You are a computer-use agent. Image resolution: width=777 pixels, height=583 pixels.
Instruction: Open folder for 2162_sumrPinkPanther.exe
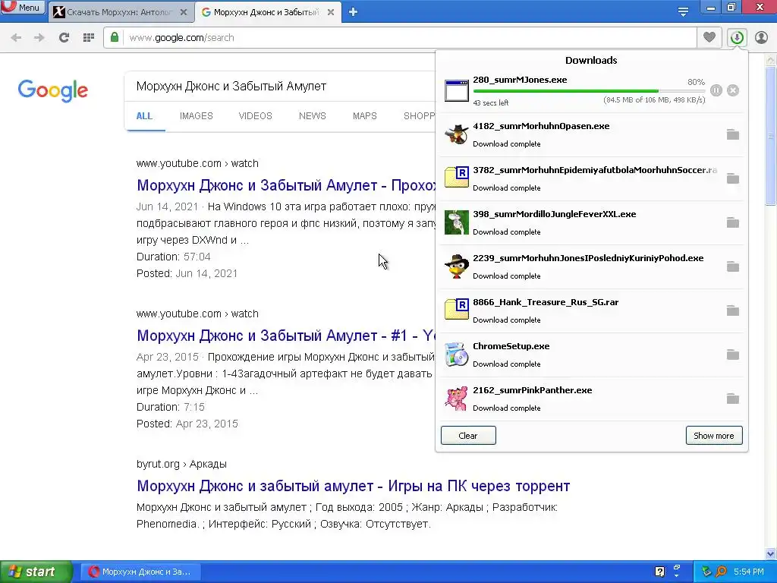click(733, 399)
